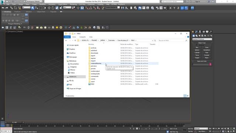The height and width of the screenshot is (133, 236).
Task: Open the reference coordinate system dropdown
Action: click(67, 7)
